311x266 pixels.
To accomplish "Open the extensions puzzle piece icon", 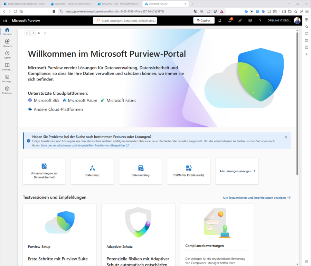I will (269, 11).
